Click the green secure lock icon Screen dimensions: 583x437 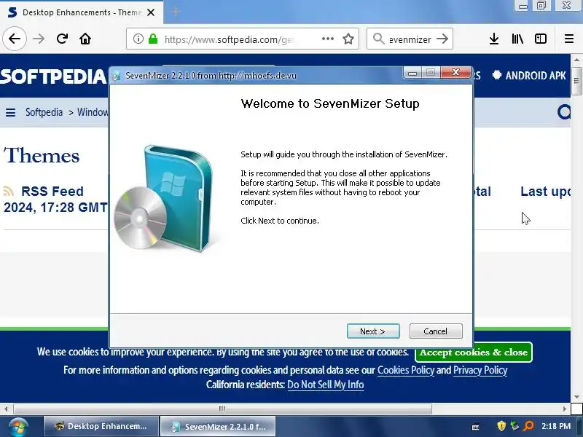pos(153,39)
